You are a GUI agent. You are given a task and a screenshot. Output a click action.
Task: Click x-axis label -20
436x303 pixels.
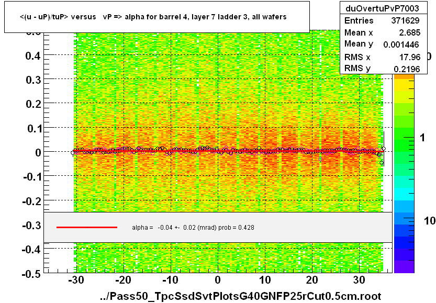123,280
